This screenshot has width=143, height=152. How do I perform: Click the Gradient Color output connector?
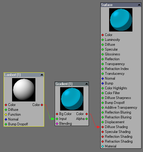point(86,114)
